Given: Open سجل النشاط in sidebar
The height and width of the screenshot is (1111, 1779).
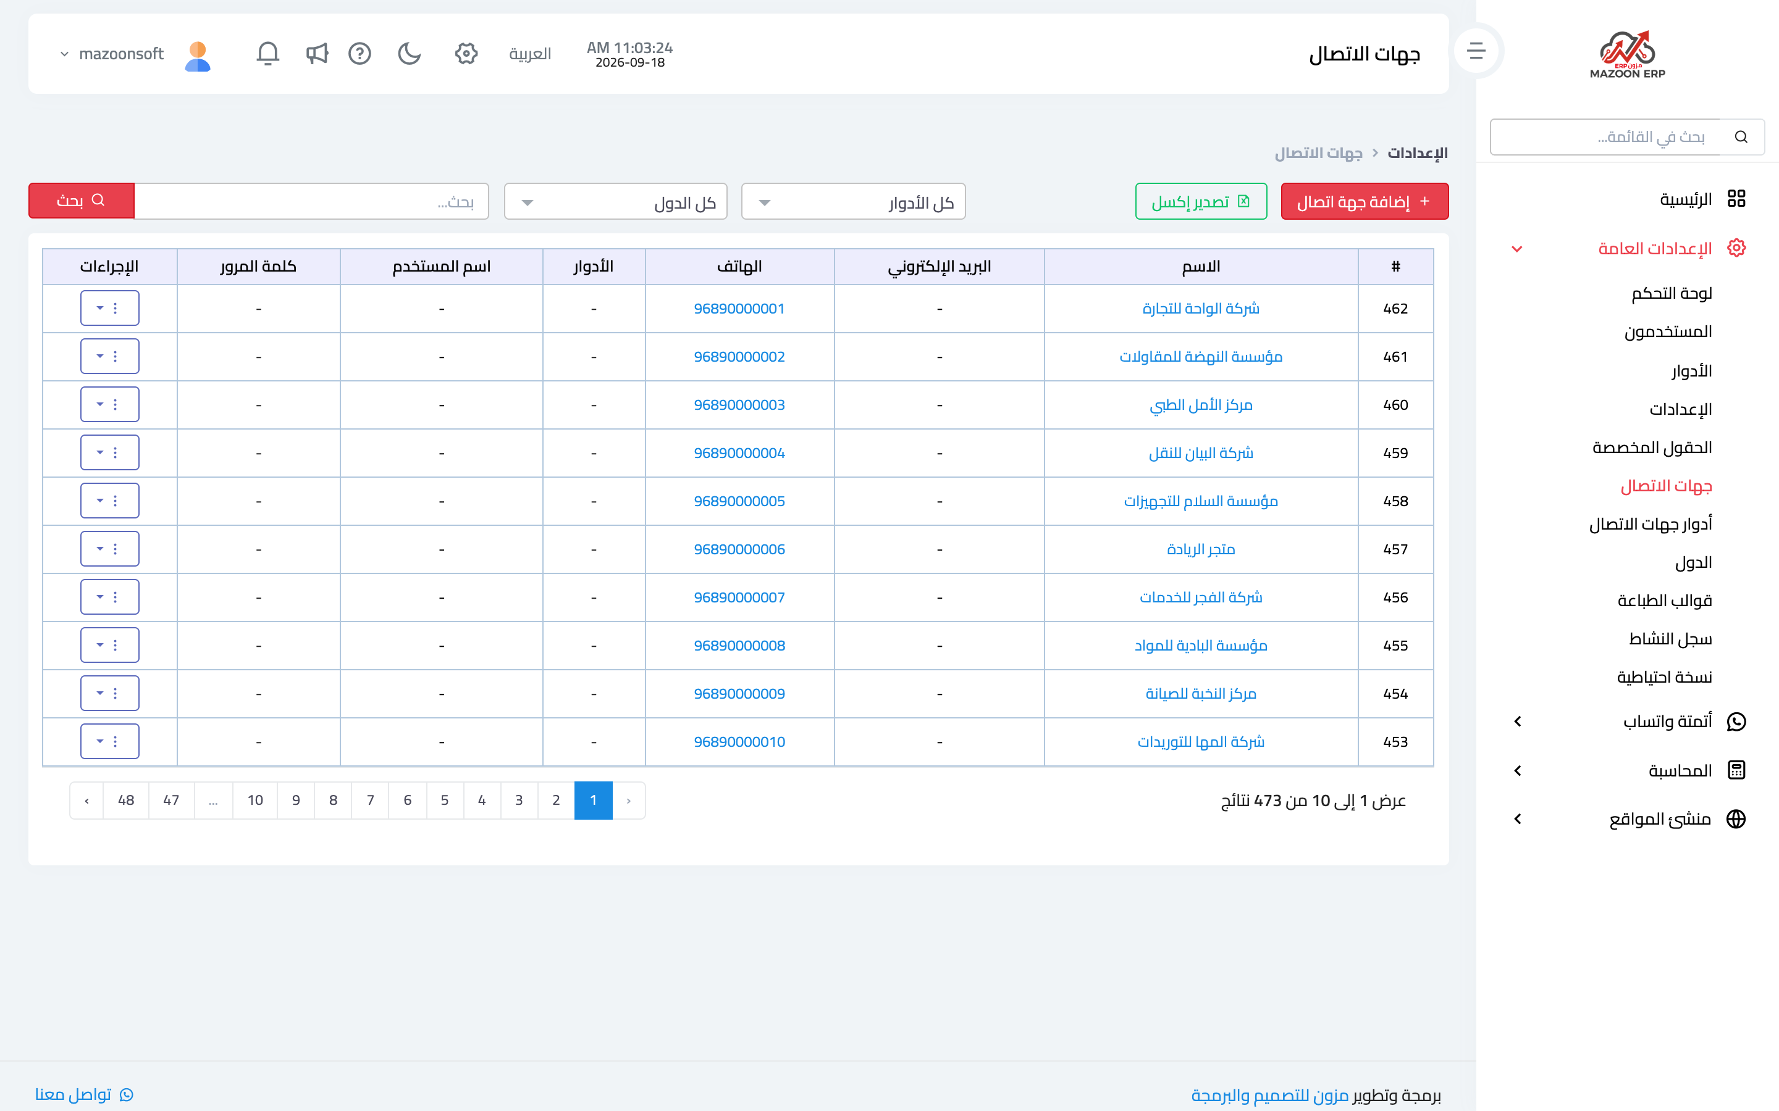Looking at the screenshot, I should 1670,639.
